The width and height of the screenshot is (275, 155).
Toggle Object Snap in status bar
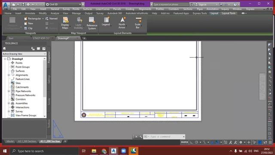pos(217,143)
